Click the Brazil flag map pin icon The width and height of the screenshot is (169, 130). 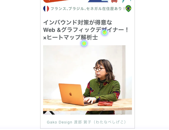pos(128,8)
